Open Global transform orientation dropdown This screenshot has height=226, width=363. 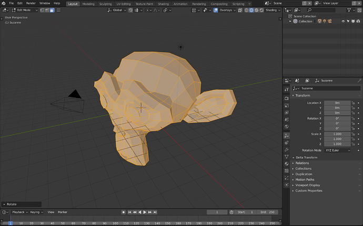coord(117,10)
